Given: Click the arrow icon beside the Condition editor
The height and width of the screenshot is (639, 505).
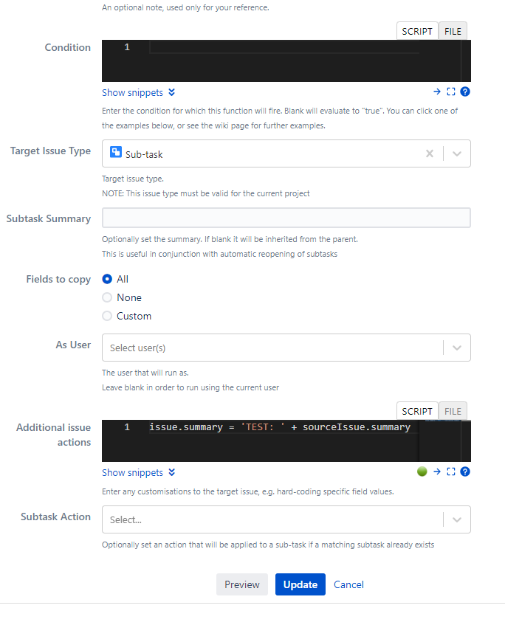Looking at the screenshot, I should point(437,91).
